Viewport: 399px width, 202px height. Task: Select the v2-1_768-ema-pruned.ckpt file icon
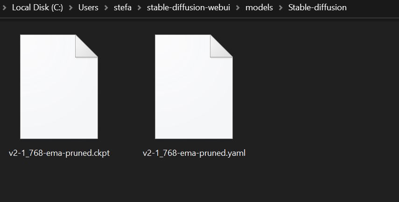(x=59, y=87)
